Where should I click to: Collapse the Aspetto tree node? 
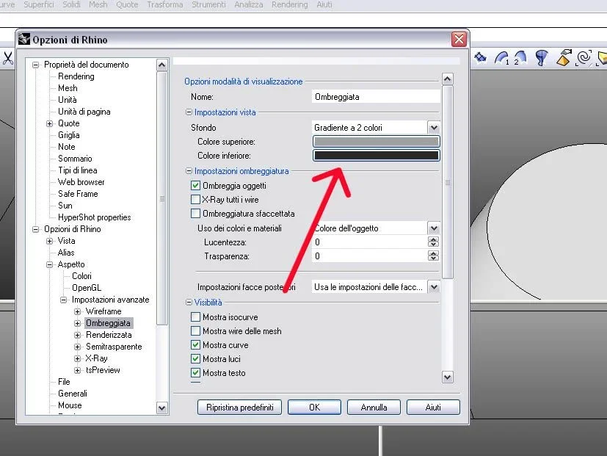click(50, 264)
